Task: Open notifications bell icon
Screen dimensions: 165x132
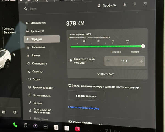Action: pyautogui.click(x=125, y=5)
